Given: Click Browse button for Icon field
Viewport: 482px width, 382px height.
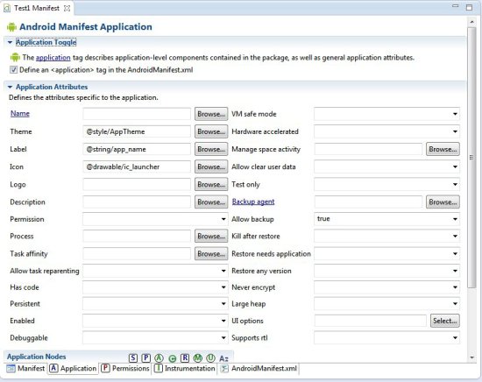Looking at the screenshot, I should point(211,166).
